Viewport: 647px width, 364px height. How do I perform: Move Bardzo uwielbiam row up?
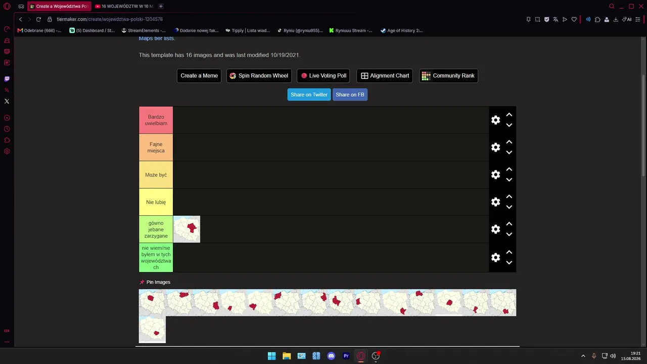tap(509, 115)
